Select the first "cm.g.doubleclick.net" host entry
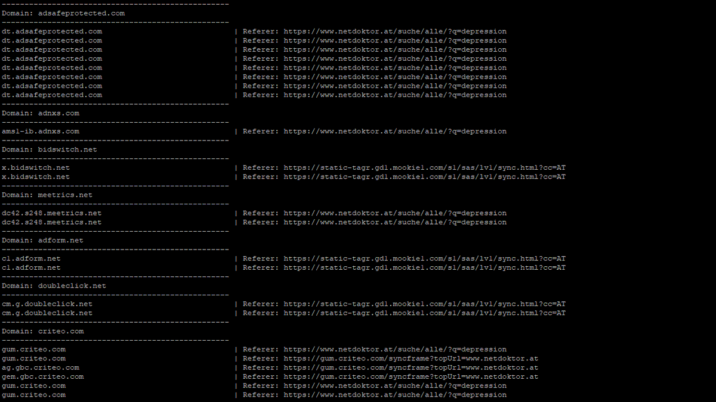Viewport: 716px width, 402px height. [47, 304]
